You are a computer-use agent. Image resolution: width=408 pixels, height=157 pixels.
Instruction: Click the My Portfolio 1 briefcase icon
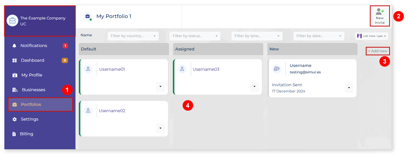[x=88, y=16]
